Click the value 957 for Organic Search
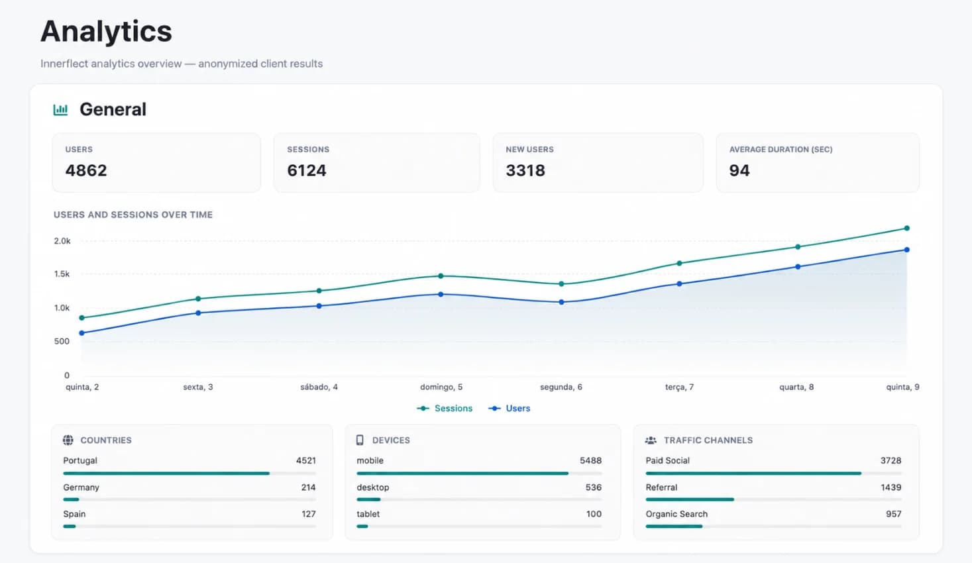Image resolution: width=972 pixels, height=563 pixels. pos(894,514)
